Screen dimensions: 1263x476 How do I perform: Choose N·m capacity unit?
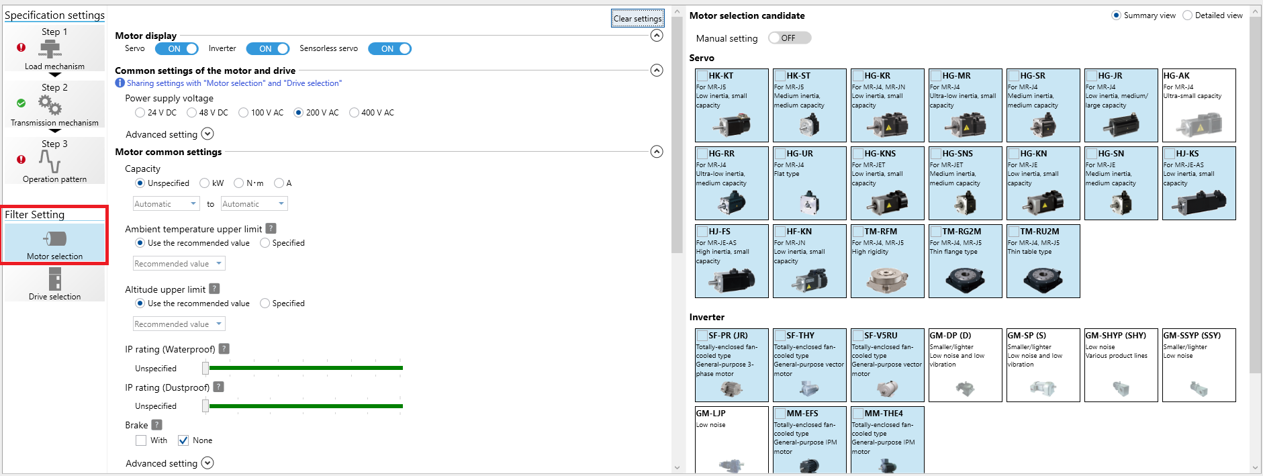click(x=238, y=183)
